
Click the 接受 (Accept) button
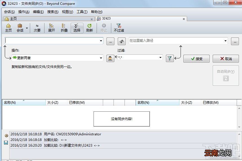tap(196, 59)
